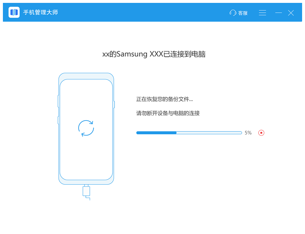Click the unfilled part of progress bar
305x234 pixels.
(x=209, y=133)
